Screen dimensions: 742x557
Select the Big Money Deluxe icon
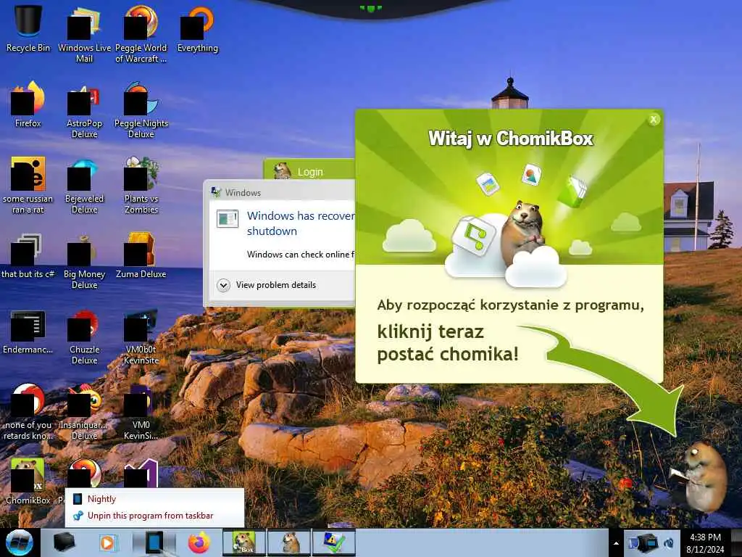[84, 261]
